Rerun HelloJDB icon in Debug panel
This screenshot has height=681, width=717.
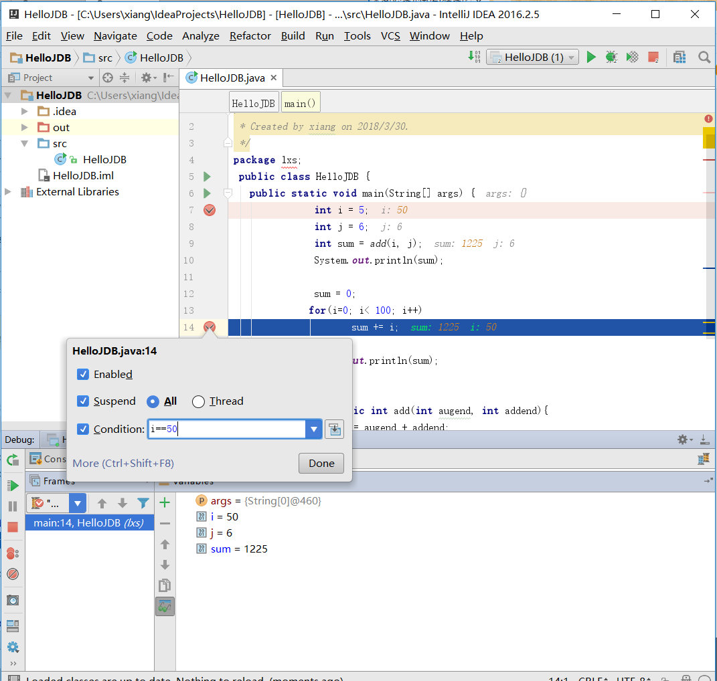(13, 460)
